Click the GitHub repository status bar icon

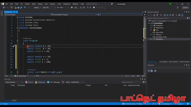(x=123, y=104)
